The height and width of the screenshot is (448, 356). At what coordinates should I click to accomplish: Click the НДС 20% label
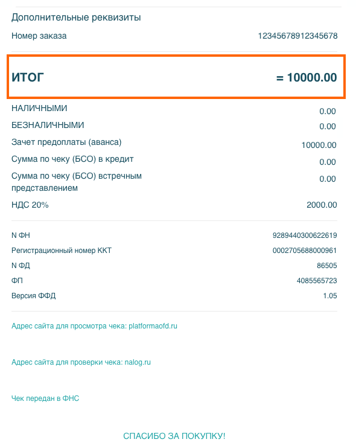click(x=30, y=205)
